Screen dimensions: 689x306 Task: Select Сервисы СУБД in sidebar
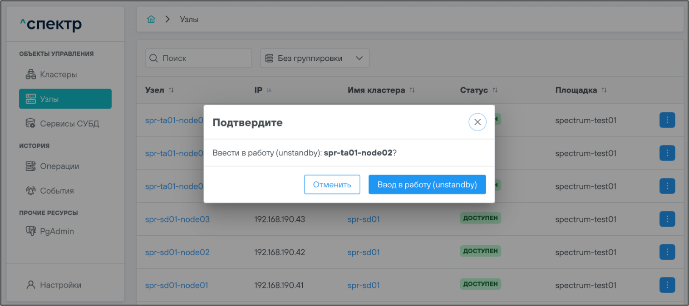point(69,124)
